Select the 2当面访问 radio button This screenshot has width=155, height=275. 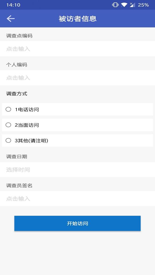coord(8,125)
